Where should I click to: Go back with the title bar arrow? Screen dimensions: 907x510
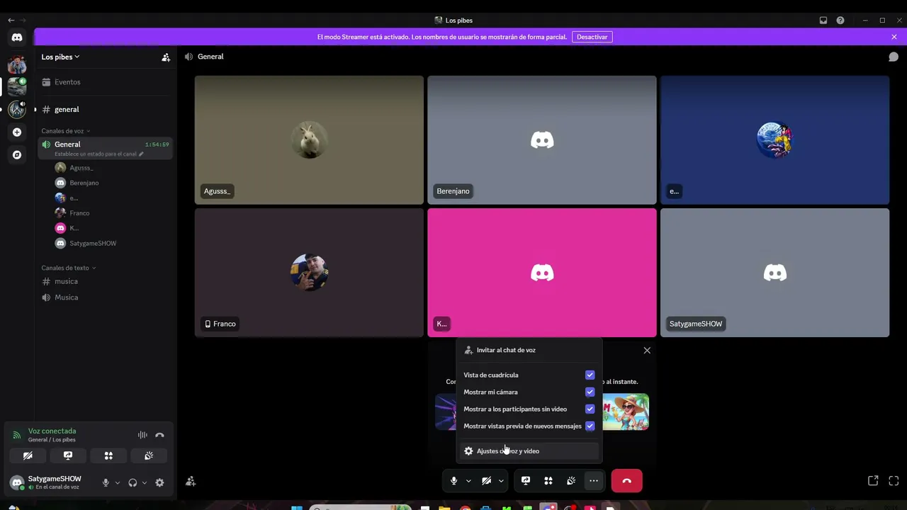click(11, 21)
